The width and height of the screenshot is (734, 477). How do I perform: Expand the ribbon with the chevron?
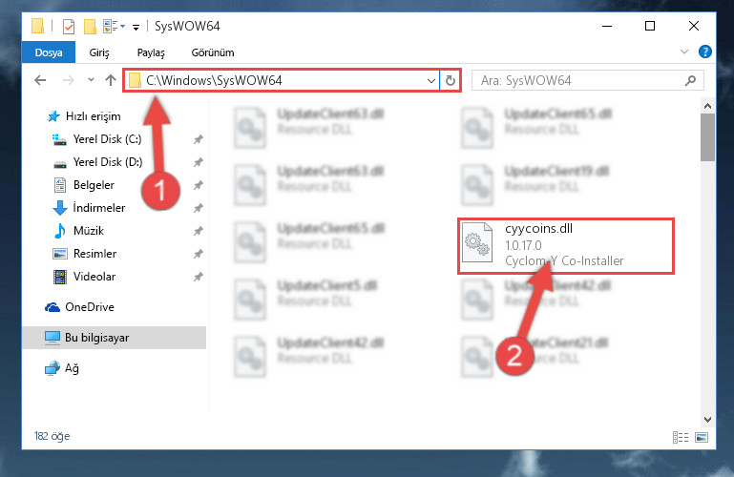tap(684, 52)
